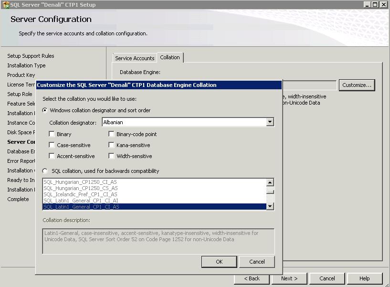Open the Collation designator dropdown arrow

270,122
